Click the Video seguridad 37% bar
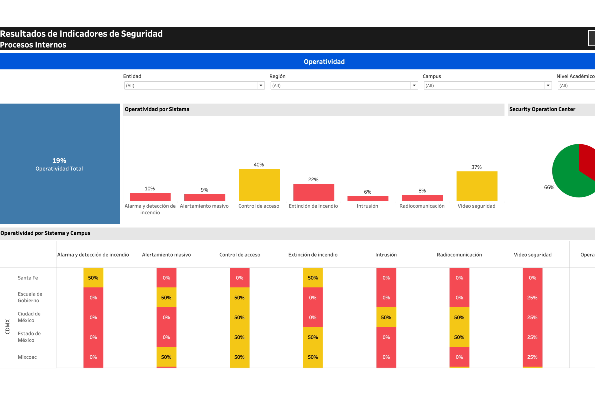Viewport: 595px width, 395px height. coord(476,186)
